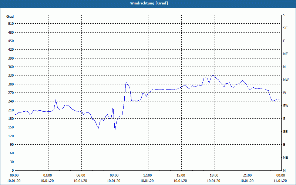Select the 10.01.20 date beneath 18:00

(213, 181)
